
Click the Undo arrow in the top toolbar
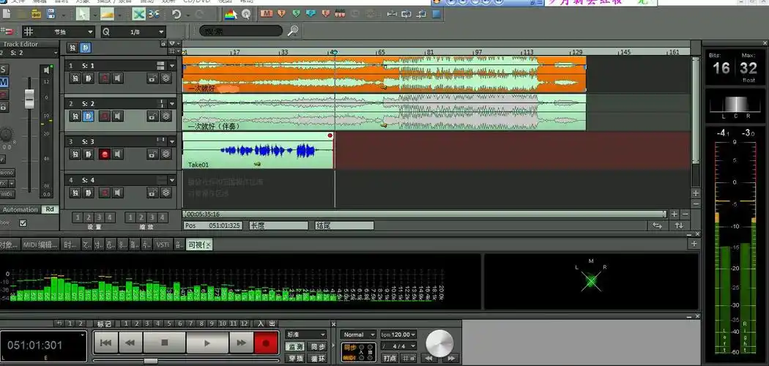tap(176, 14)
